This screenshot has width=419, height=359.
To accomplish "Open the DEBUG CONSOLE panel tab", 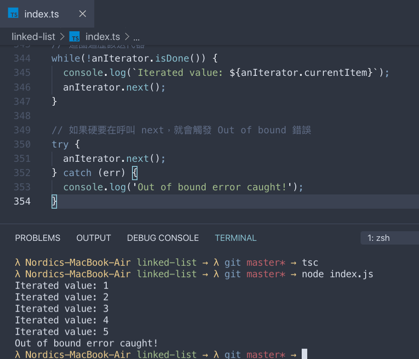I will pos(163,238).
